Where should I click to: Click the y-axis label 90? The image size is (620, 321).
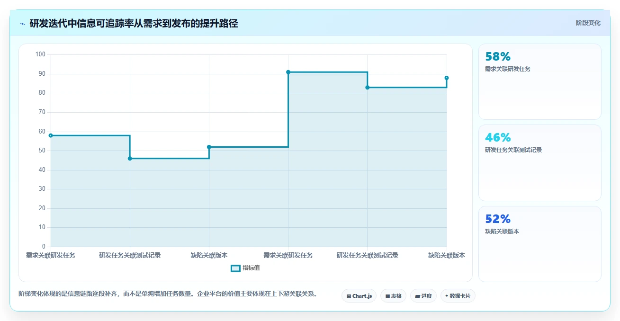(42, 74)
